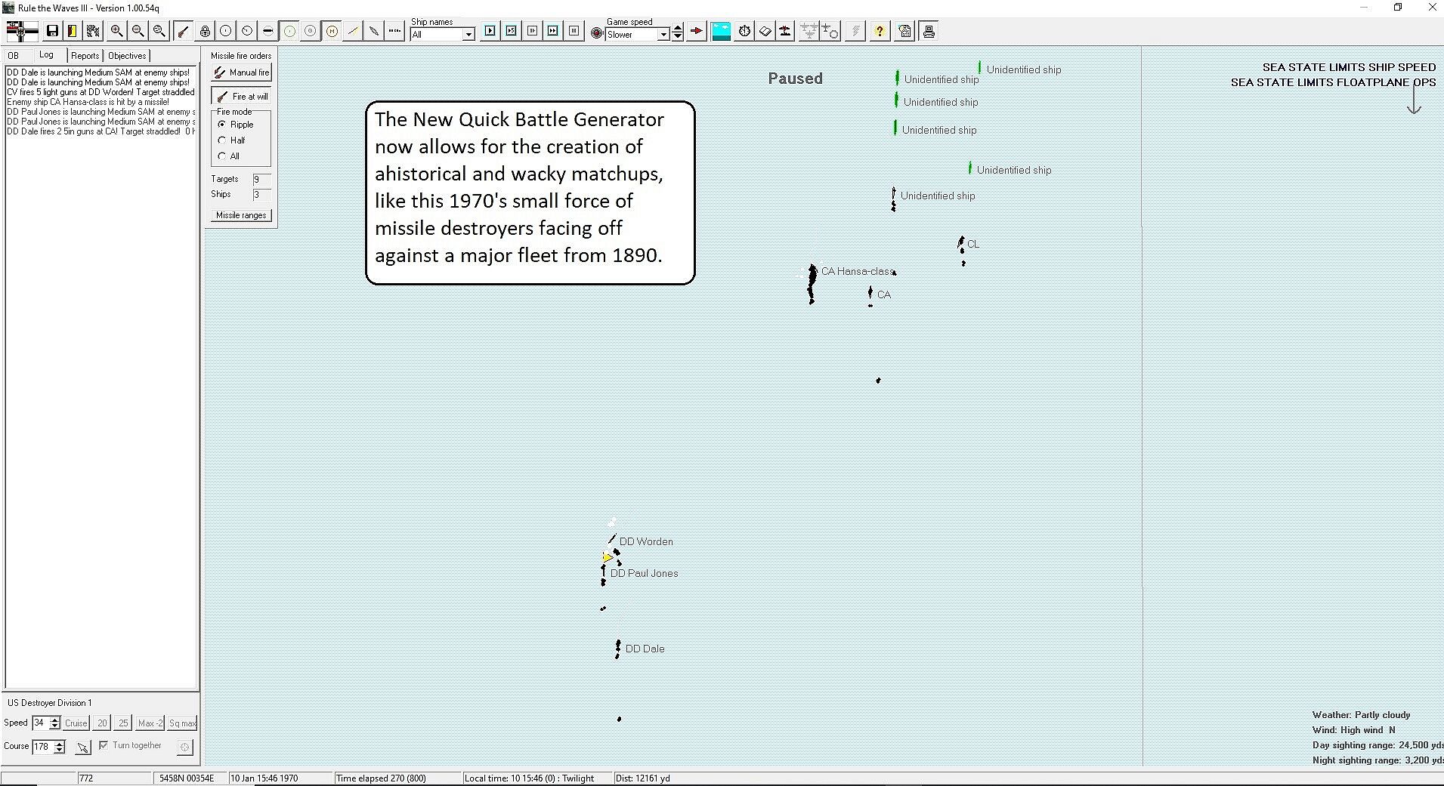Switch to the OB tab
This screenshot has height=786, width=1444.
pos(14,55)
